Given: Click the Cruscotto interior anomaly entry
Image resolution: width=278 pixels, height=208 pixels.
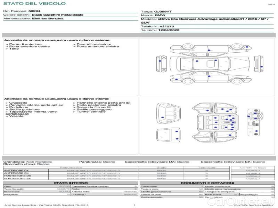Looking at the screenshot, I should pos(16,103).
